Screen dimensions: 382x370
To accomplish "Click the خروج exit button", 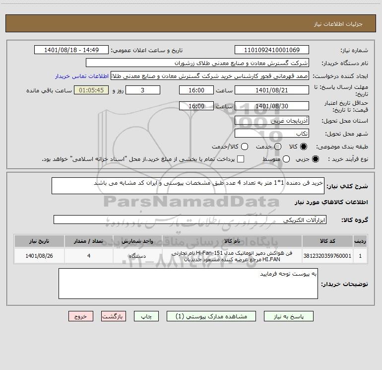I will pos(81,316).
